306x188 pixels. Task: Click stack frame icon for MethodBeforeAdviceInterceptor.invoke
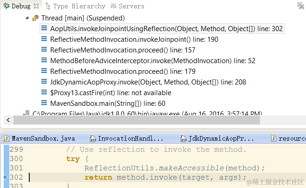44,60
